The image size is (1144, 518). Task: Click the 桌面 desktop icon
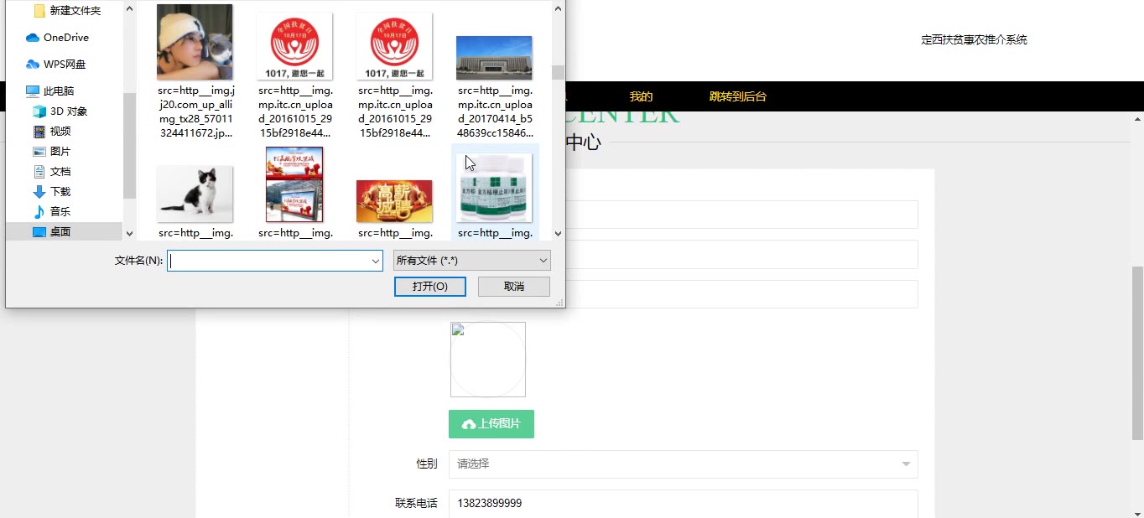coord(39,232)
